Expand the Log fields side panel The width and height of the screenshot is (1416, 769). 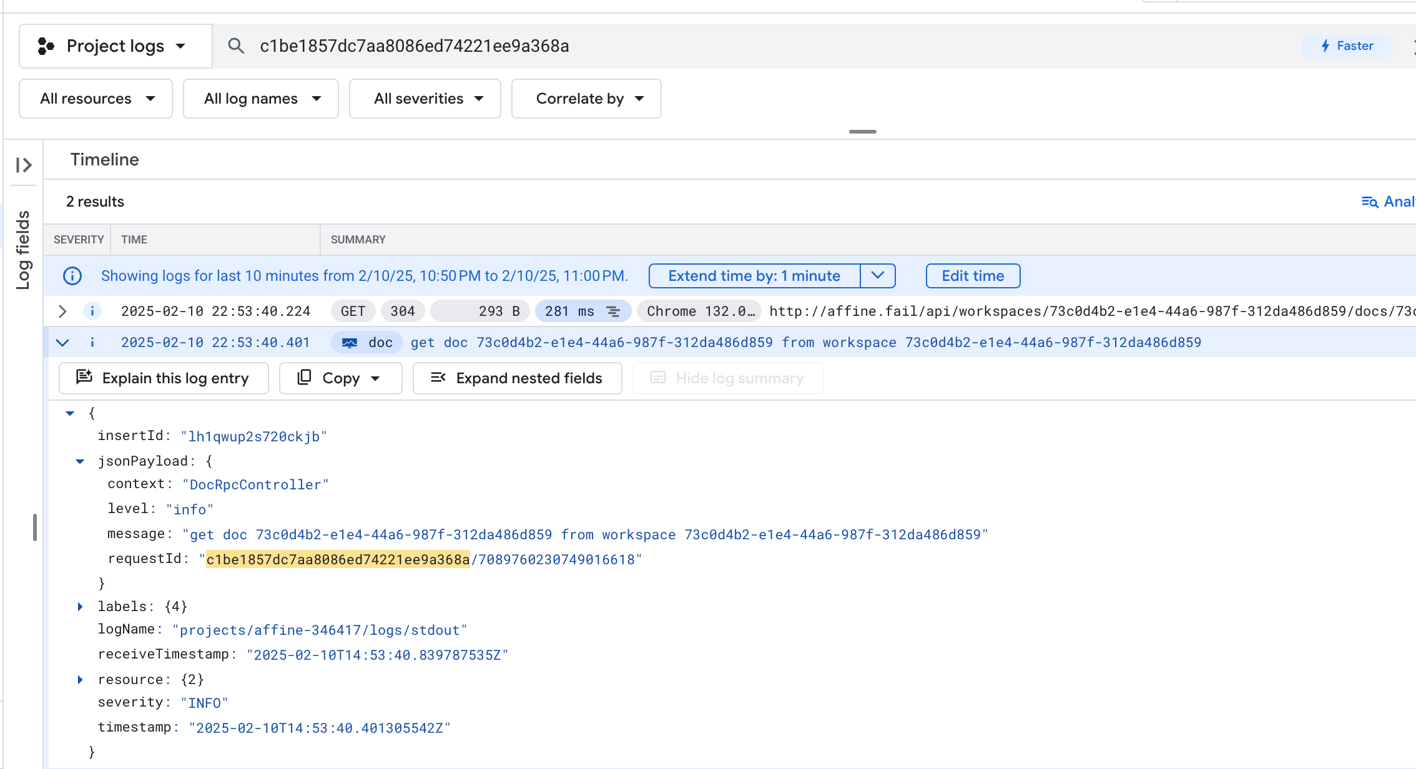tap(24, 165)
